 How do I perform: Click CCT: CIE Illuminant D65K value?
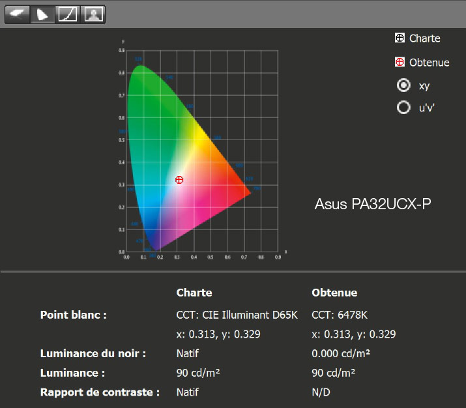(x=237, y=315)
